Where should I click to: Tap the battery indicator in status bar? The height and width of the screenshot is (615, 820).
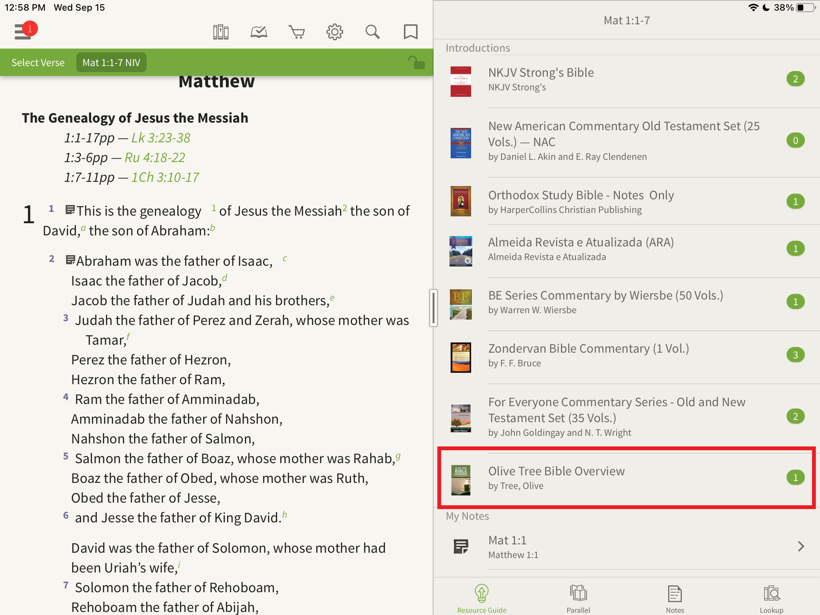(x=806, y=8)
